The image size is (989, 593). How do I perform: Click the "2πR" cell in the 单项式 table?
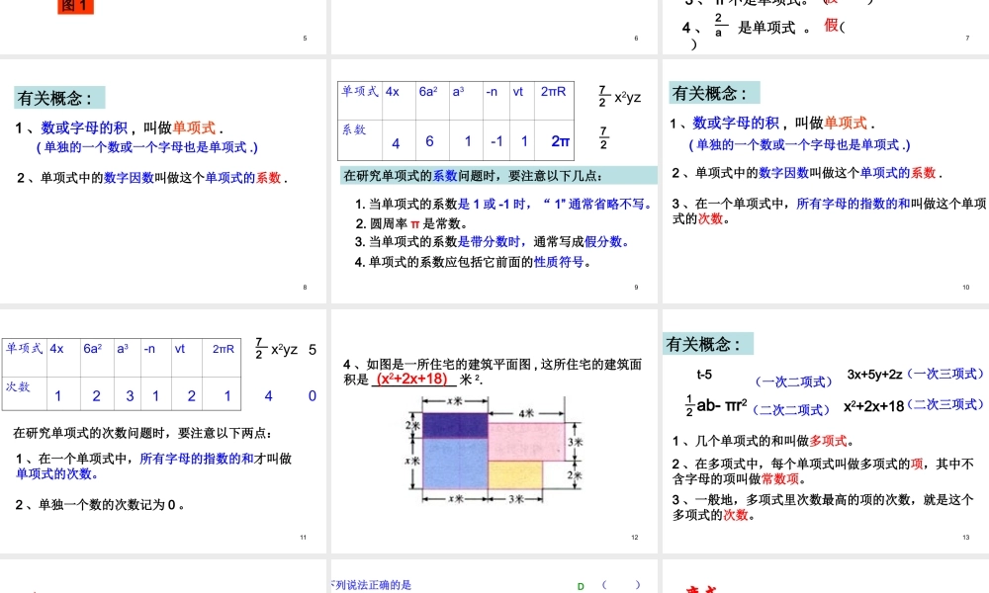[x=553, y=92]
